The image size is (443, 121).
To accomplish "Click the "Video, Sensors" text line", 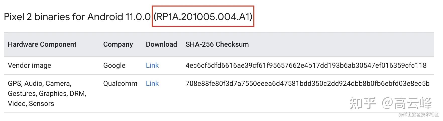I will (31, 104).
